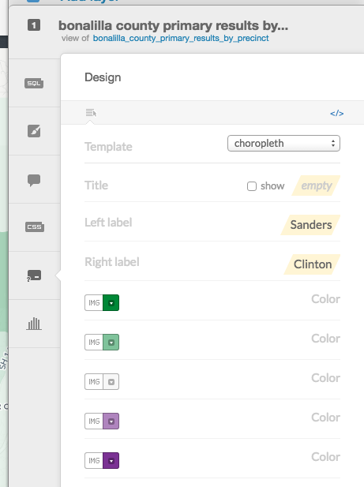Open the dark purple color picker
The height and width of the screenshot is (487, 364).
click(111, 461)
